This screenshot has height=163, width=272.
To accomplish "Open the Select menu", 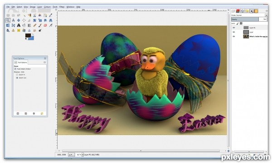I will (x=19, y=7).
